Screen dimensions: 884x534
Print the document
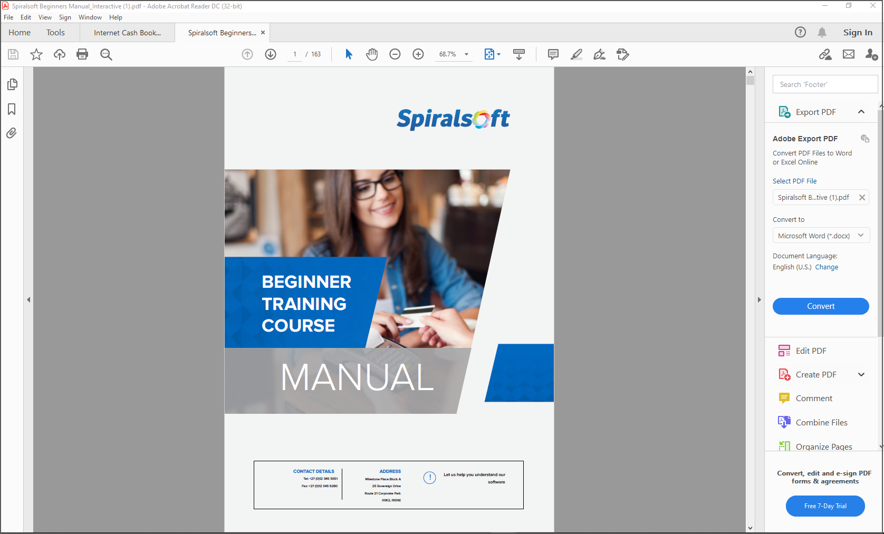82,54
